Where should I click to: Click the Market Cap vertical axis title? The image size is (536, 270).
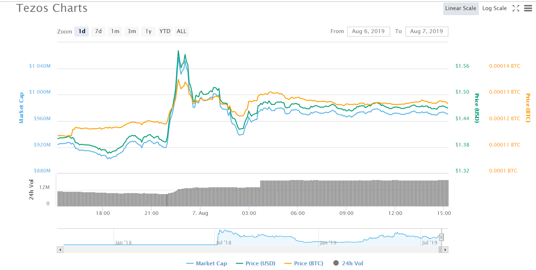click(x=21, y=108)
